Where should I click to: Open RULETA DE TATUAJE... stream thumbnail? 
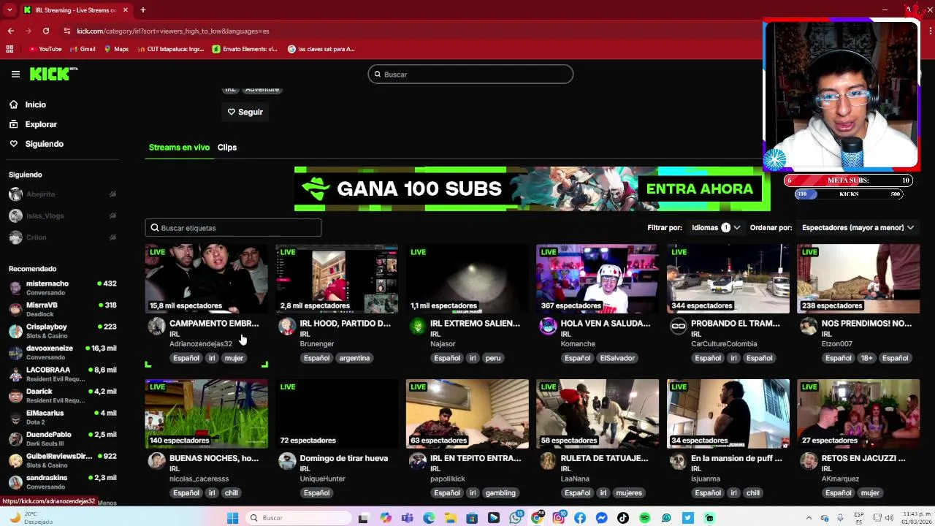click(x=598, y=413)
